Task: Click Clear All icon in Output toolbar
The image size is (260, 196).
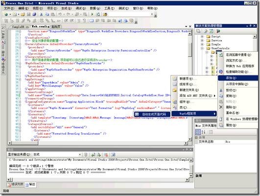Action: click(106, 155)
